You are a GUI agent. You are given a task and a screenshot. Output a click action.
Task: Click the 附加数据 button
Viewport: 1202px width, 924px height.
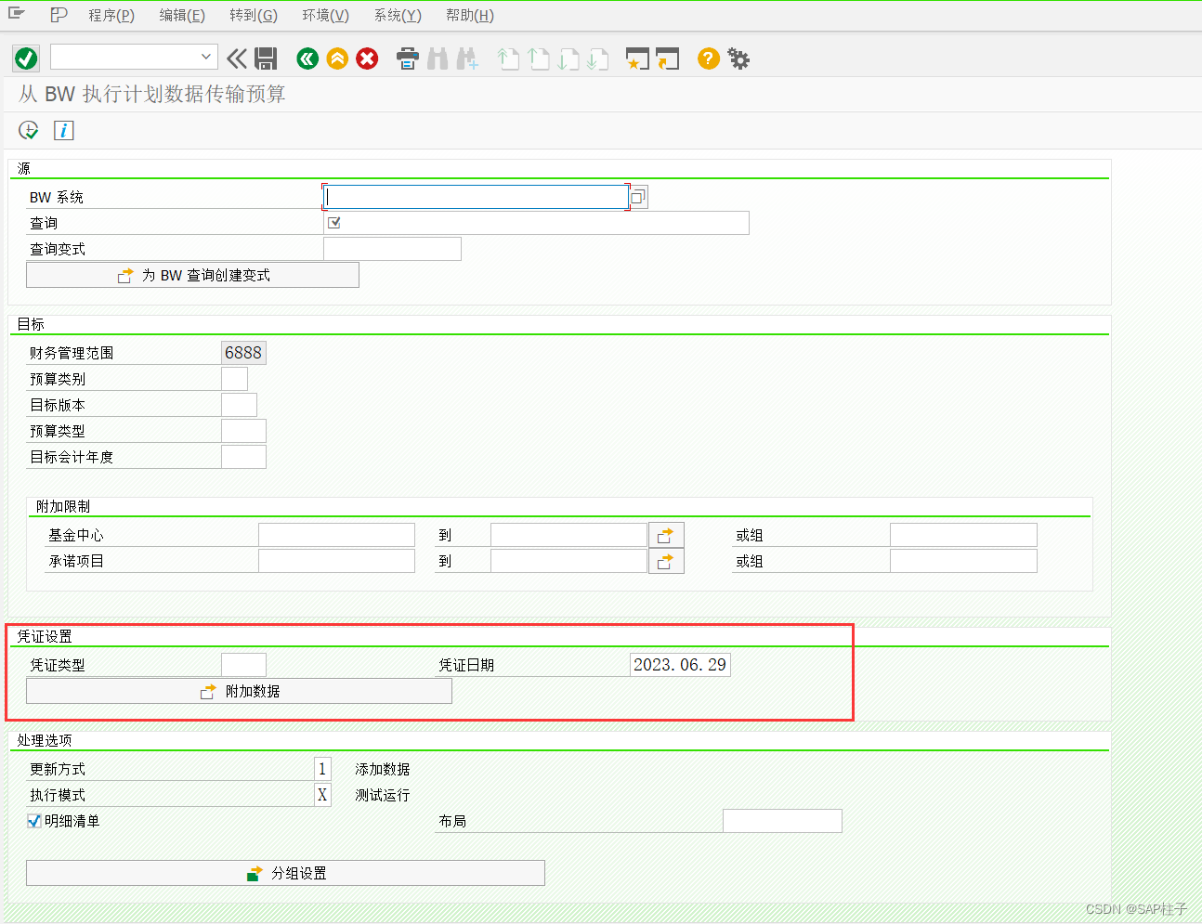click(239, 691)
